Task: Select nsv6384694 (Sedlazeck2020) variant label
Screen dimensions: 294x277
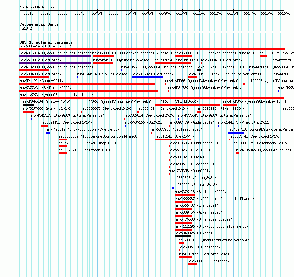Action: 162,108
